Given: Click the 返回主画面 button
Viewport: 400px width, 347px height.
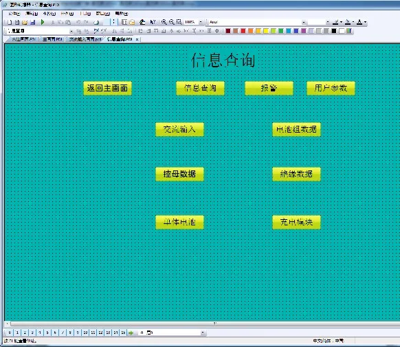Looking at the screenshot, I should (x=107, y=88).
